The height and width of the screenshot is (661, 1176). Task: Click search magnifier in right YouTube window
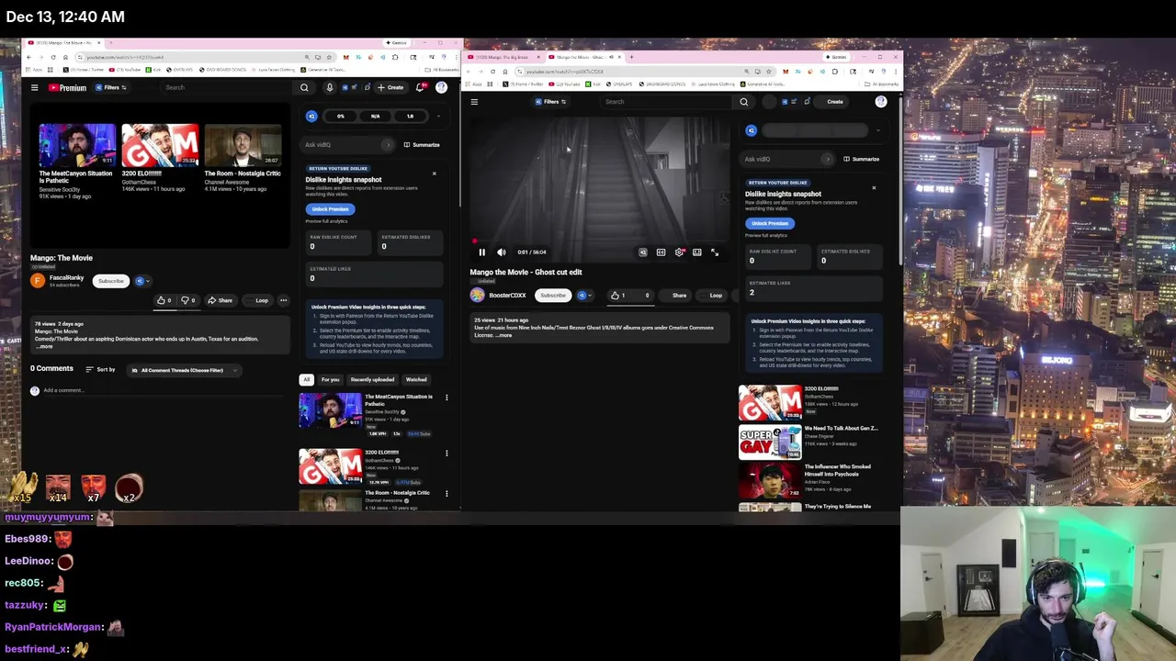[x=744, y=102]
